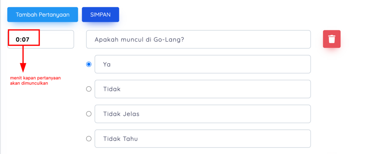Choose the Tidak radio option
The width and height of the screenshot is (377, 154).
click(x=89, y=89)
